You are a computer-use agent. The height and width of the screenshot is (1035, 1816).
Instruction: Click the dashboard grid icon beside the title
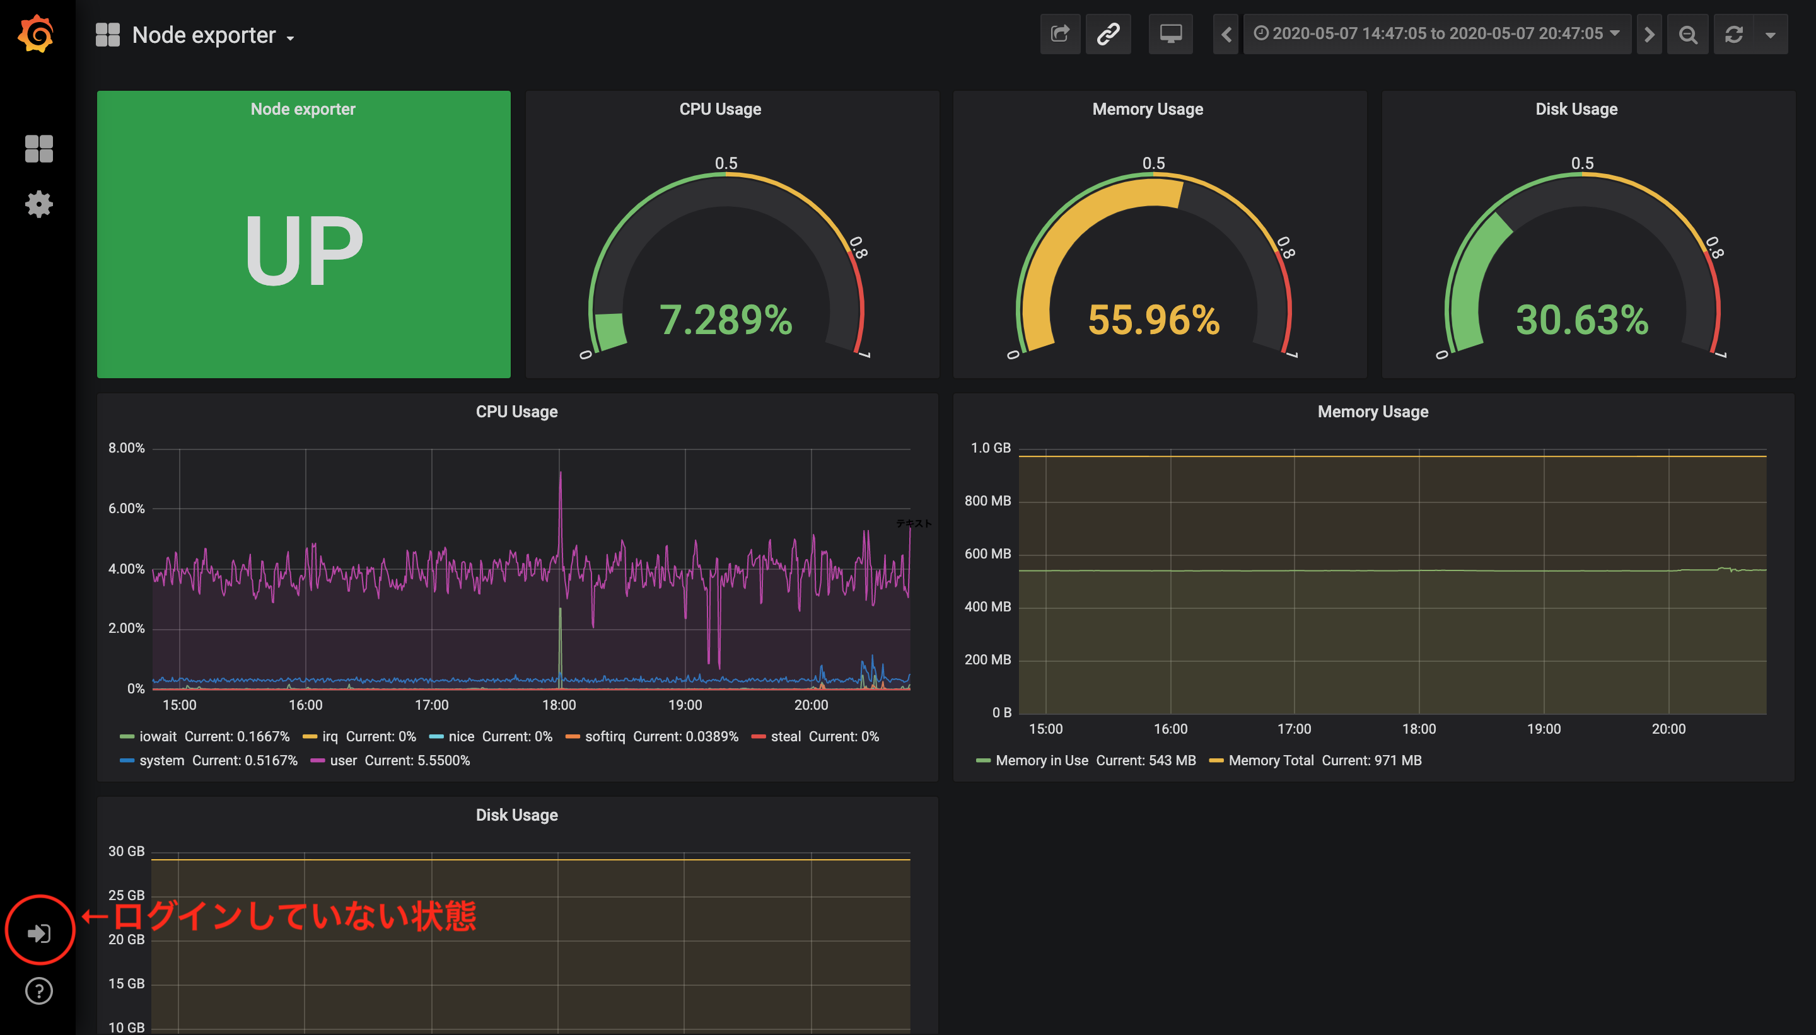pos(107,34)
